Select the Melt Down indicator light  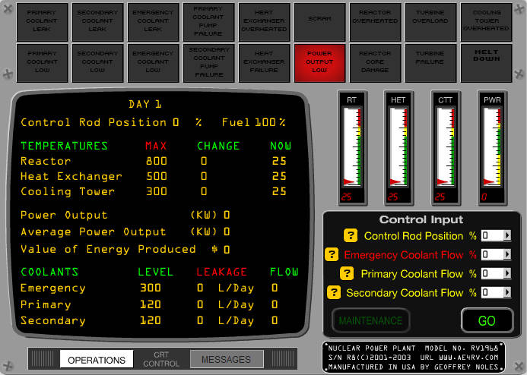pos(486,63)
